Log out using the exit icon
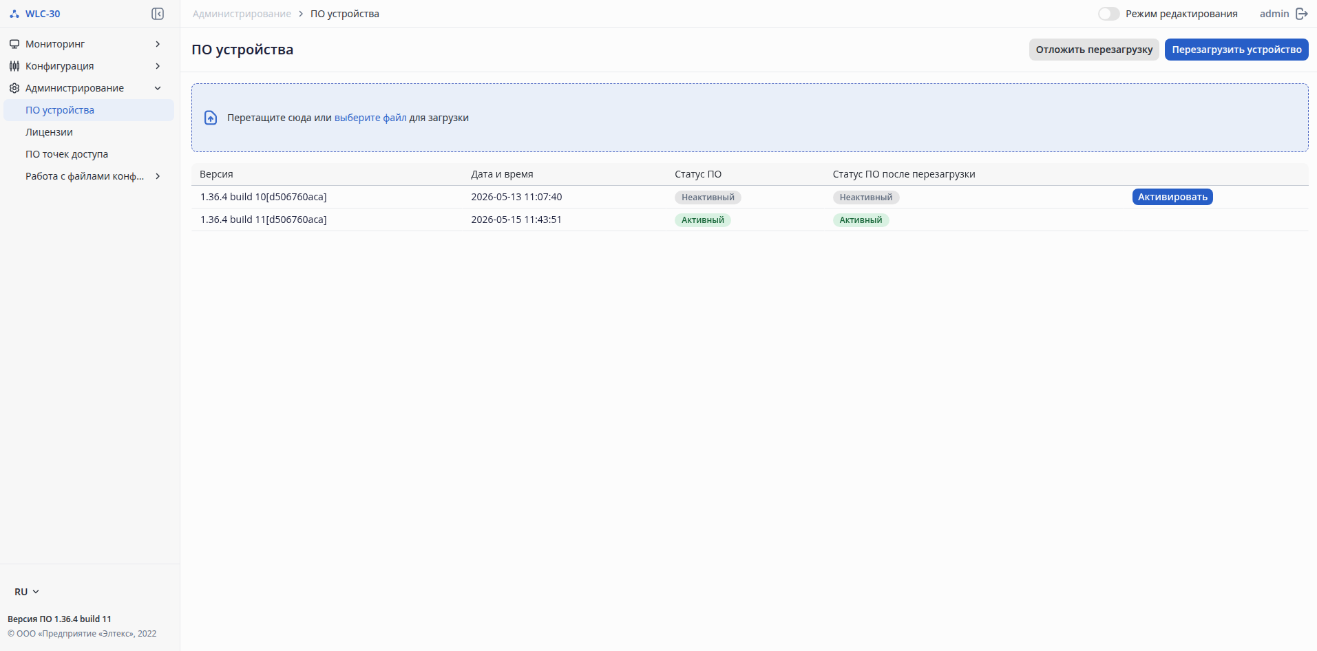Image resolution: width=1317 pixels, height=651 pixels. pyautogui.click(x=1301, y=14)
